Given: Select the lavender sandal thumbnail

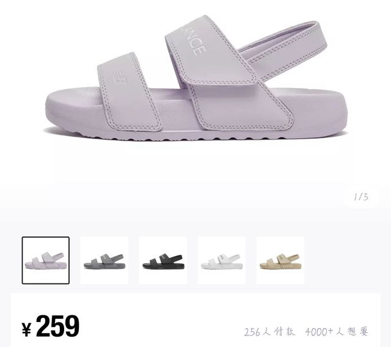Looking at the screenshot, I should tap(46, 260).
